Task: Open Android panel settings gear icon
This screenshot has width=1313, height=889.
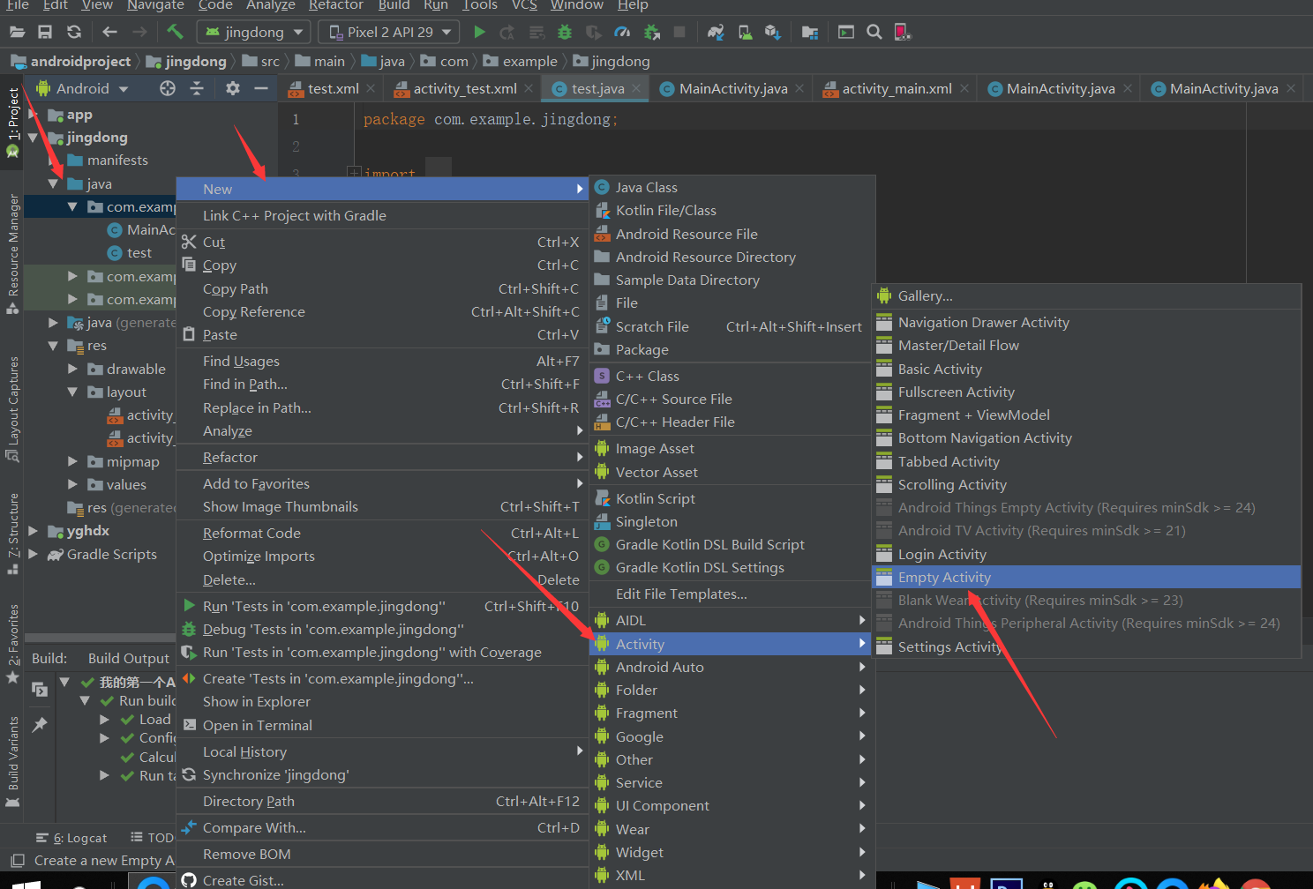Action: click(x=231, y=88)
